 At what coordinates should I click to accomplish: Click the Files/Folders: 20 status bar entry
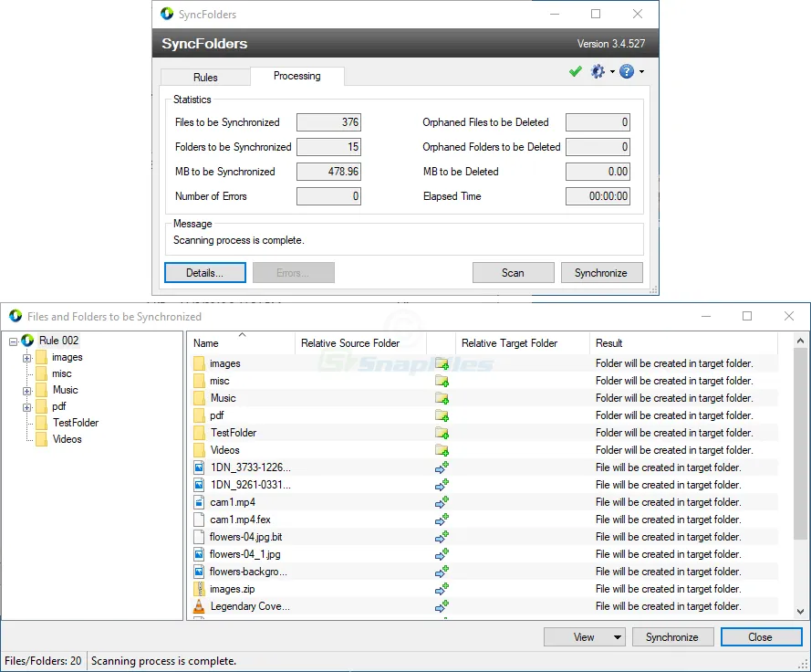tap(43, 661)
